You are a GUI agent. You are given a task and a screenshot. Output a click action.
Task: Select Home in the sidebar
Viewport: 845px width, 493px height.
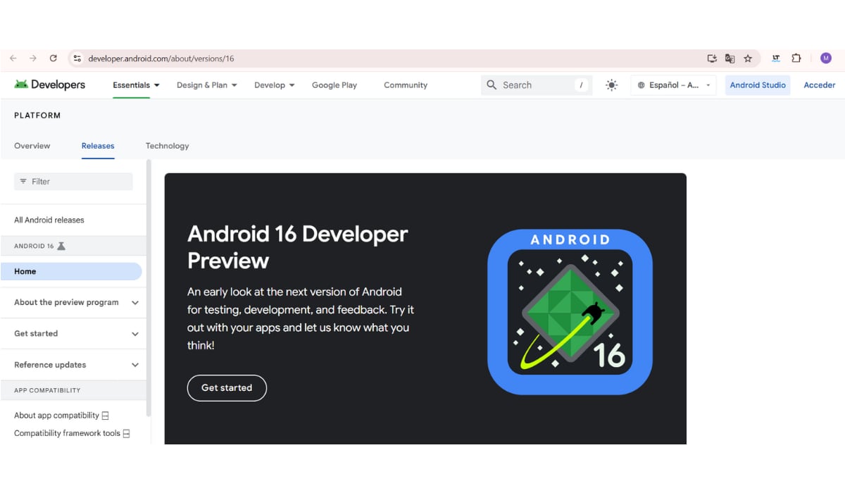pos(71,271)
